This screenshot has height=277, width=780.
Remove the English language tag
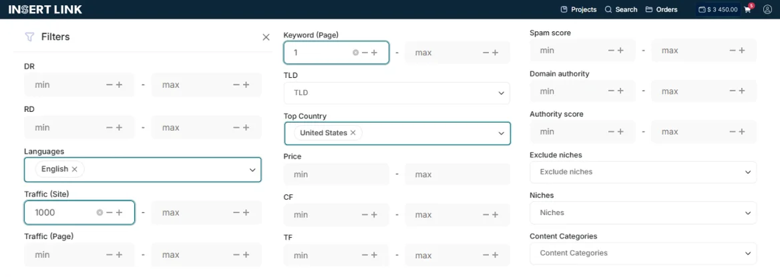[75, 169]
